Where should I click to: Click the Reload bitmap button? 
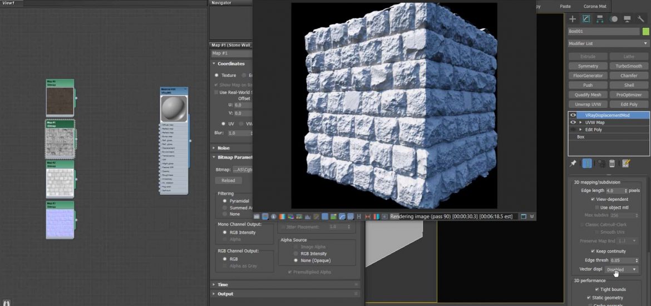coord(228,180)
